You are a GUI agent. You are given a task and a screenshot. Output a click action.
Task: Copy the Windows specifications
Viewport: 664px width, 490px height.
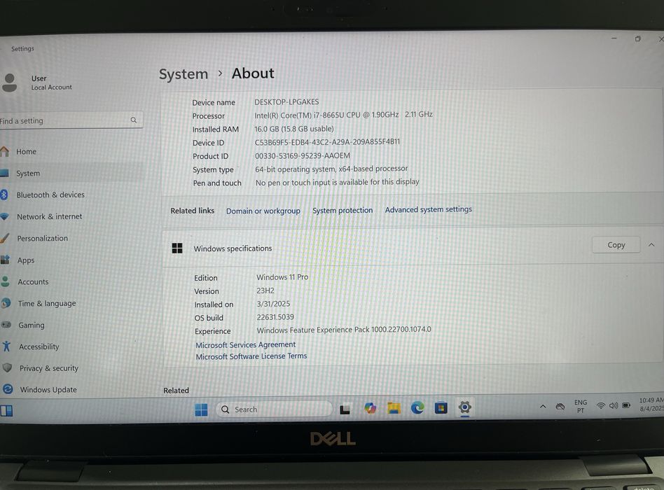pyautogui.click(x=616, y=244)
